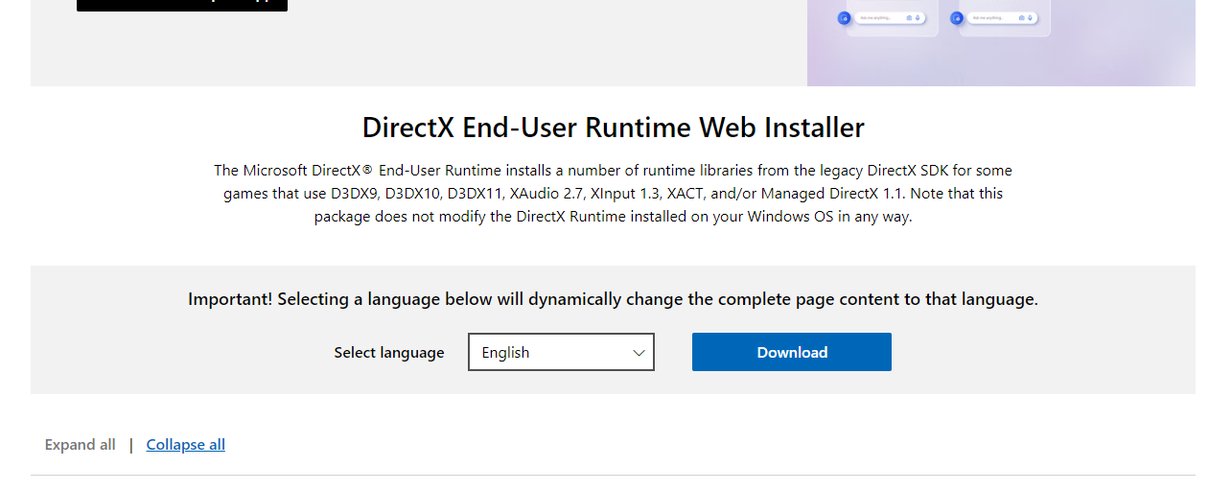Click the right Ask me anything input field
Image resolution: width=1232 pixels, height=490 pixels.
pos(989,17)
